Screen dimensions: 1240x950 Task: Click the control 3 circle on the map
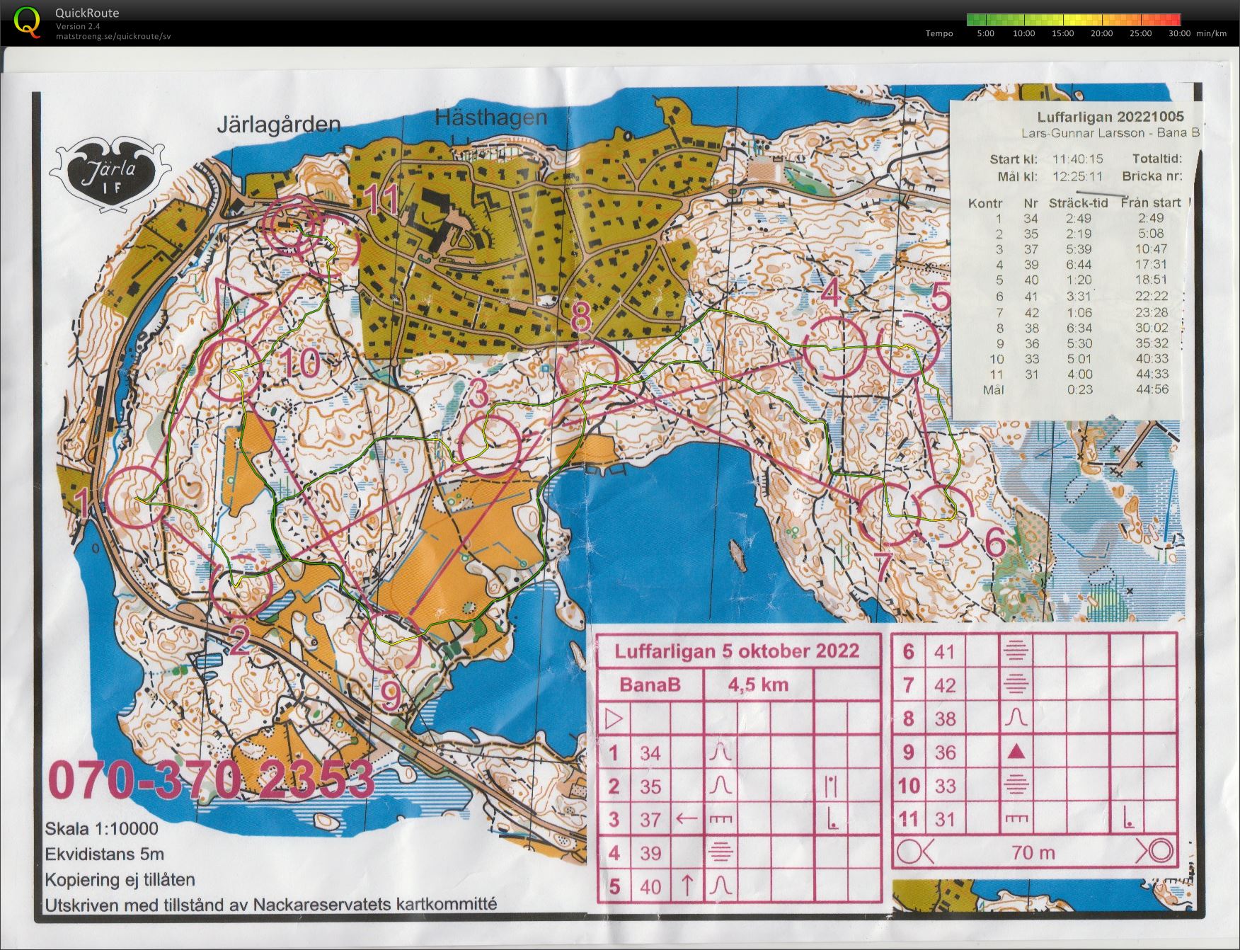tap(490, 446)
